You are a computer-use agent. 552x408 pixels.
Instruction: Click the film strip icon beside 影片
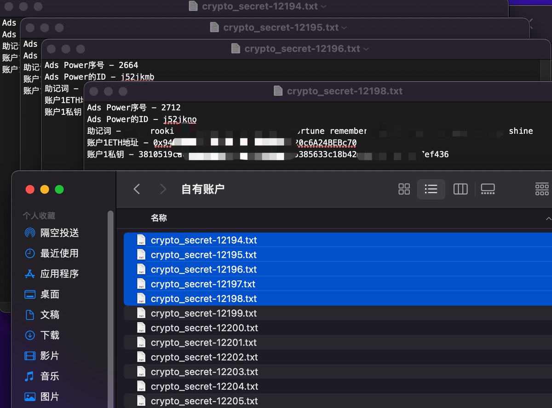[x=29, y=356]
